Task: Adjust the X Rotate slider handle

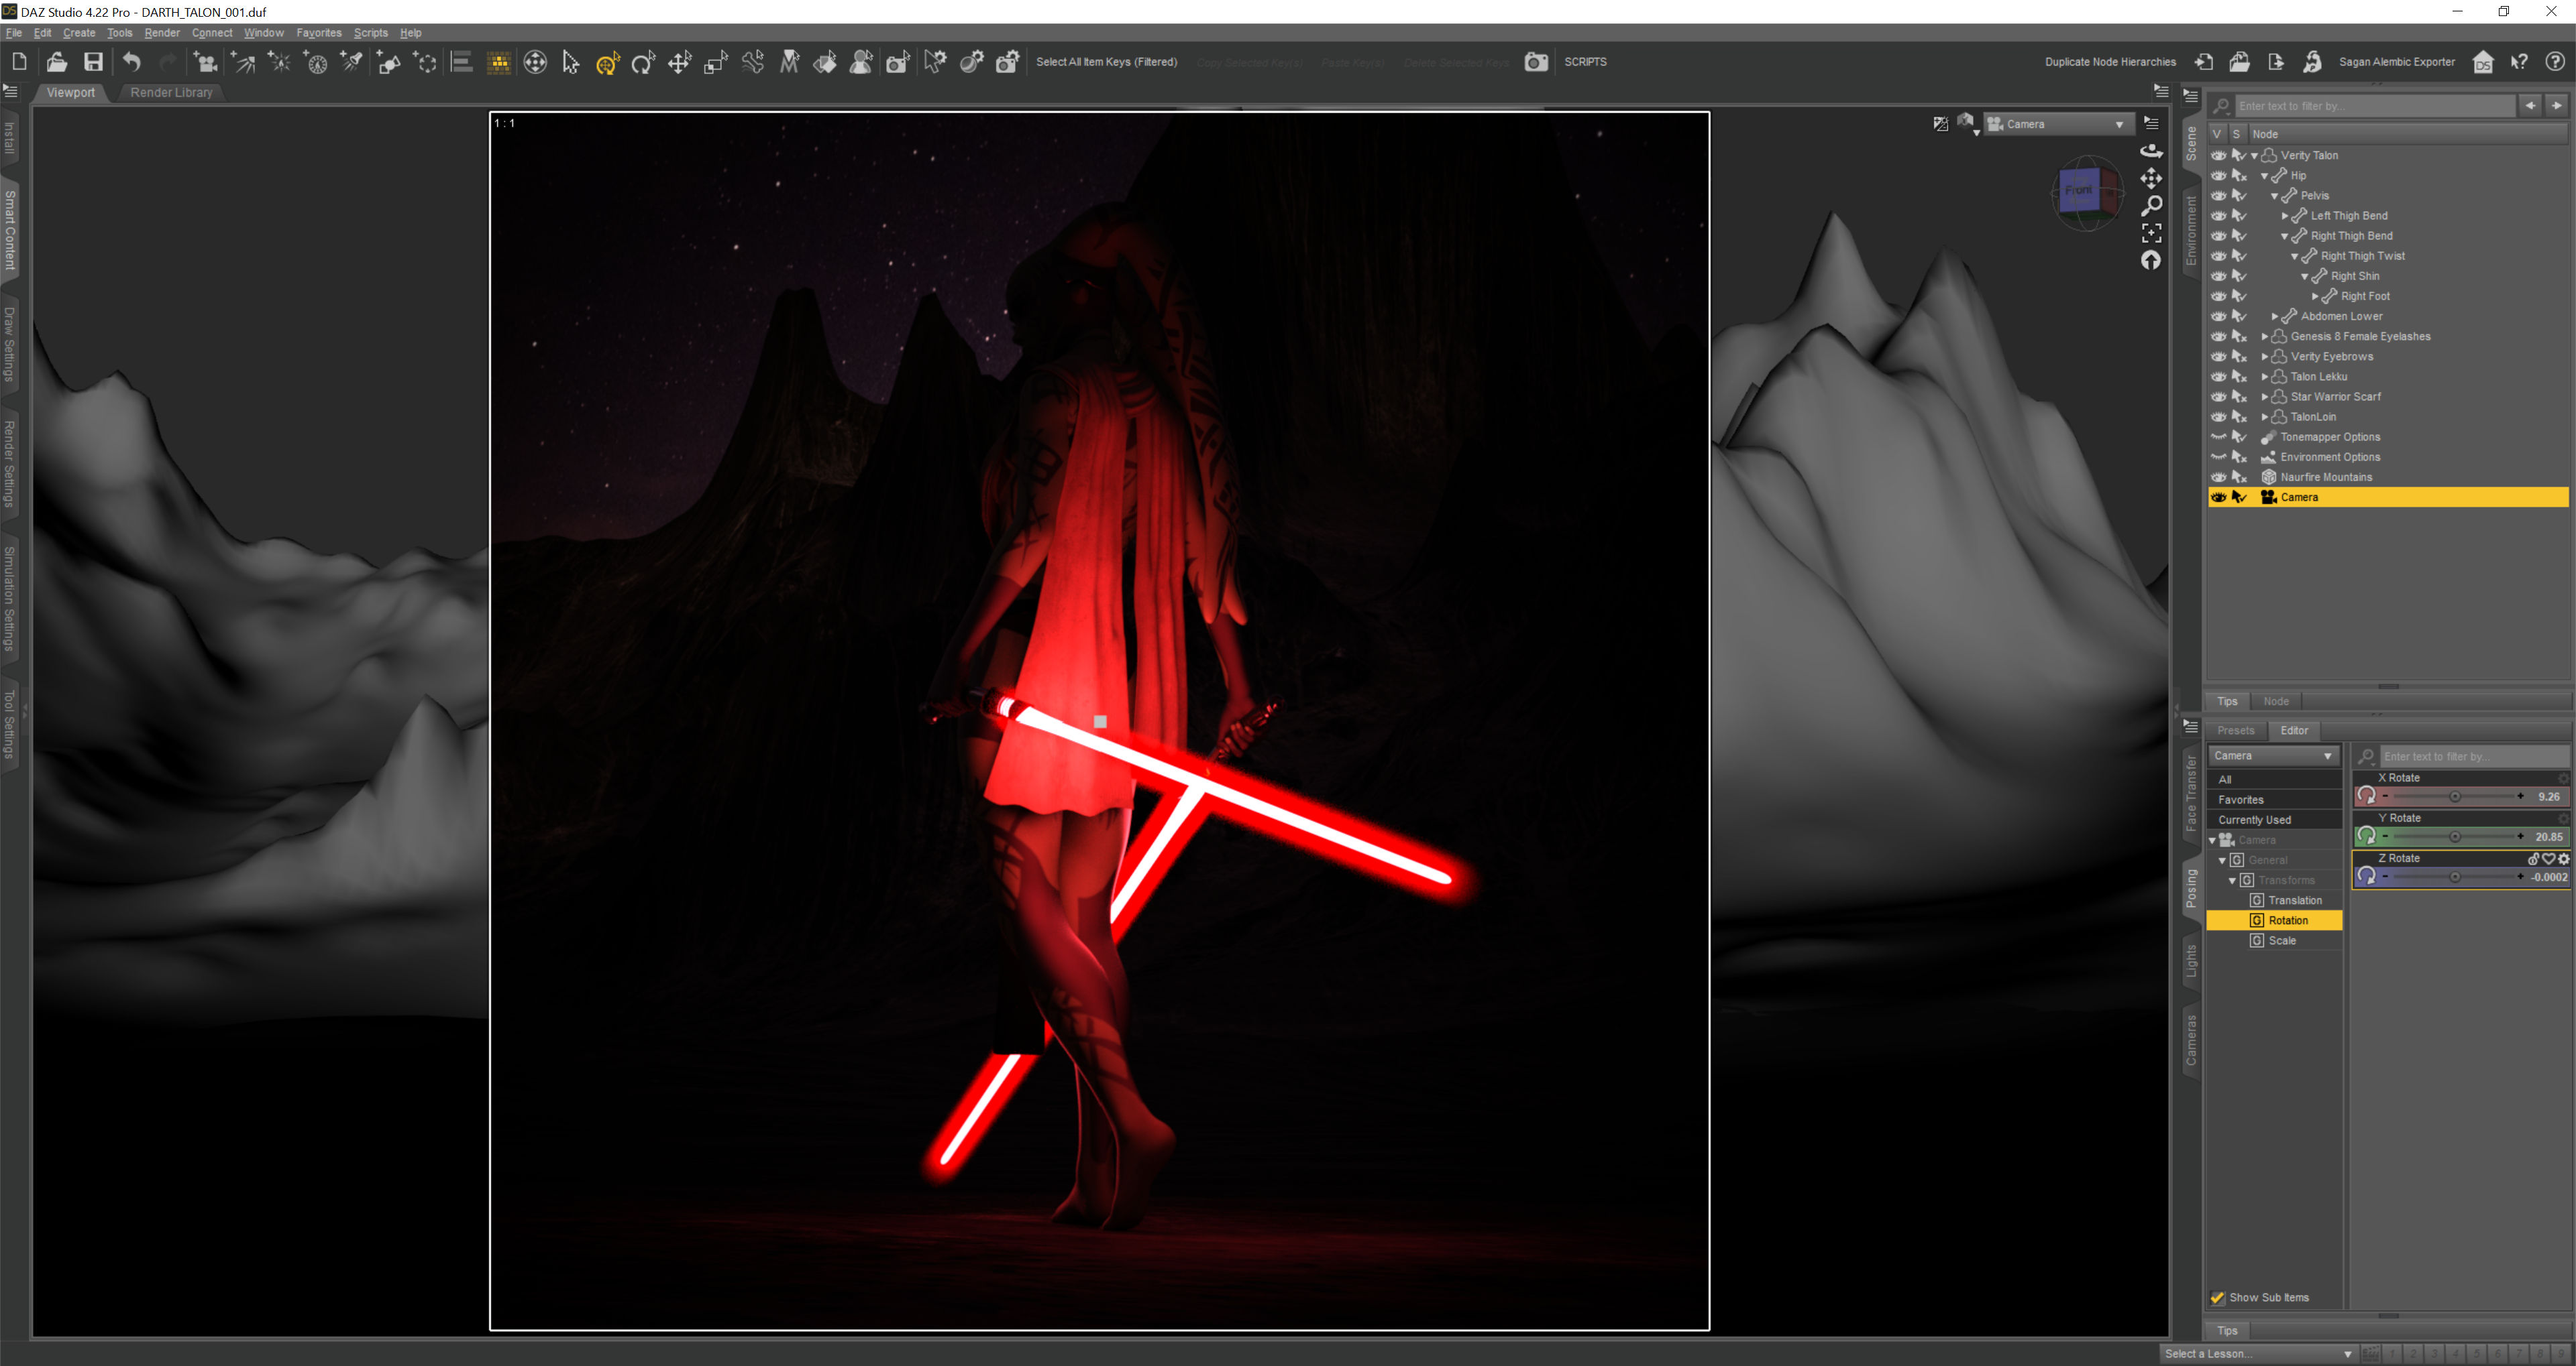Action: [2455, 796]
